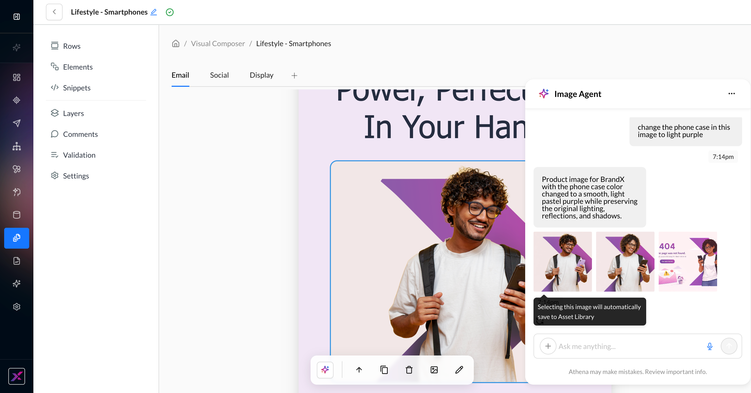751x393 pixels.
Task: Click the 'Product image for BrandX' response text
Action: tap(590, 197)
